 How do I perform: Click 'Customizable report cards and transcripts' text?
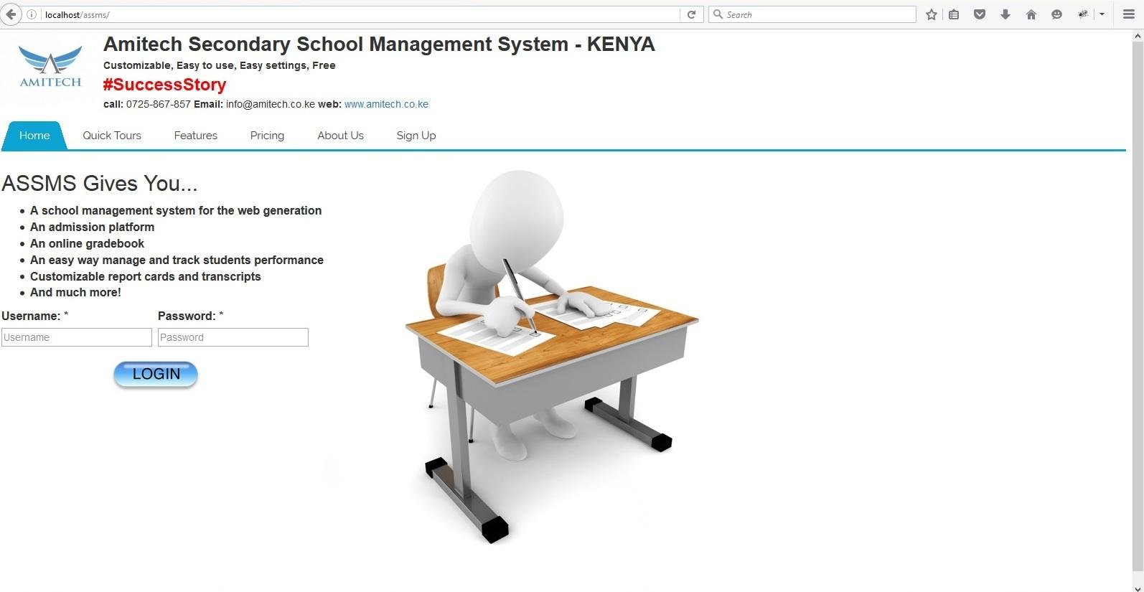(x=146, y=276)
